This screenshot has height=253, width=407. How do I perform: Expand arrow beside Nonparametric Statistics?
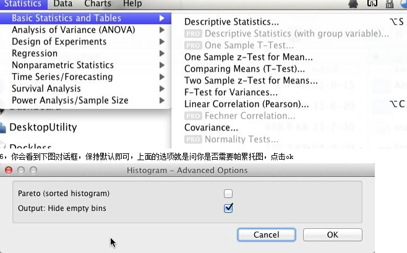pyautogui.click(x=161, y=65)
